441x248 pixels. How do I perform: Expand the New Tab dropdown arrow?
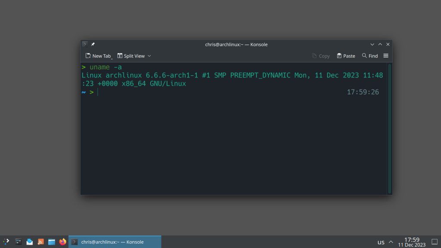click(x=112, y=57)
